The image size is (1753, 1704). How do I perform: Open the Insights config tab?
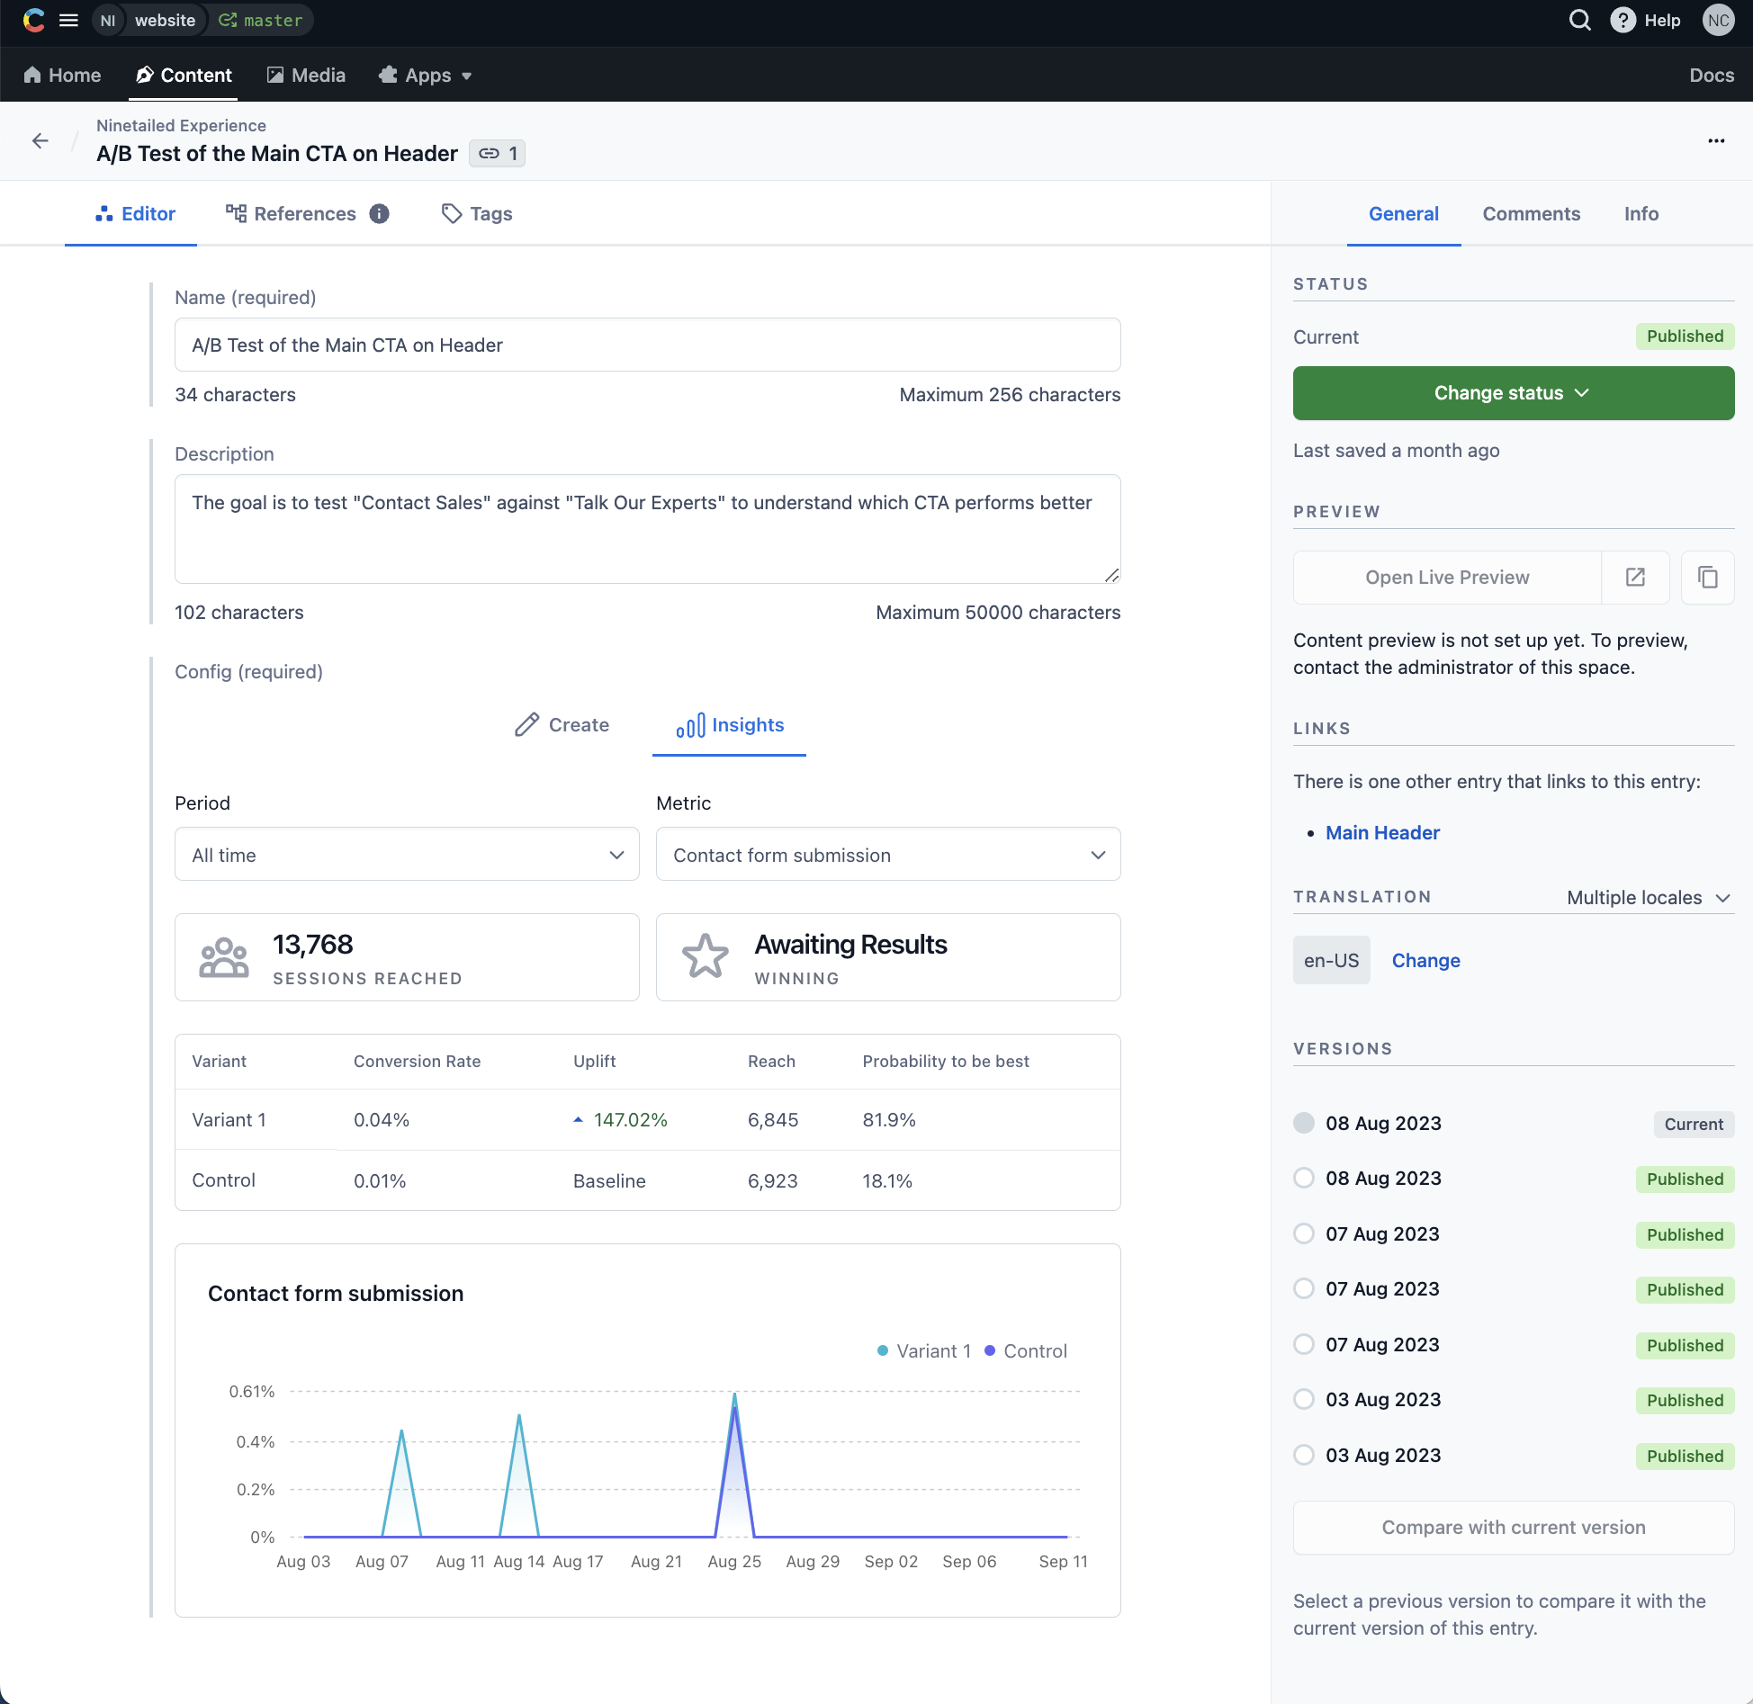(x=730, y=725)
